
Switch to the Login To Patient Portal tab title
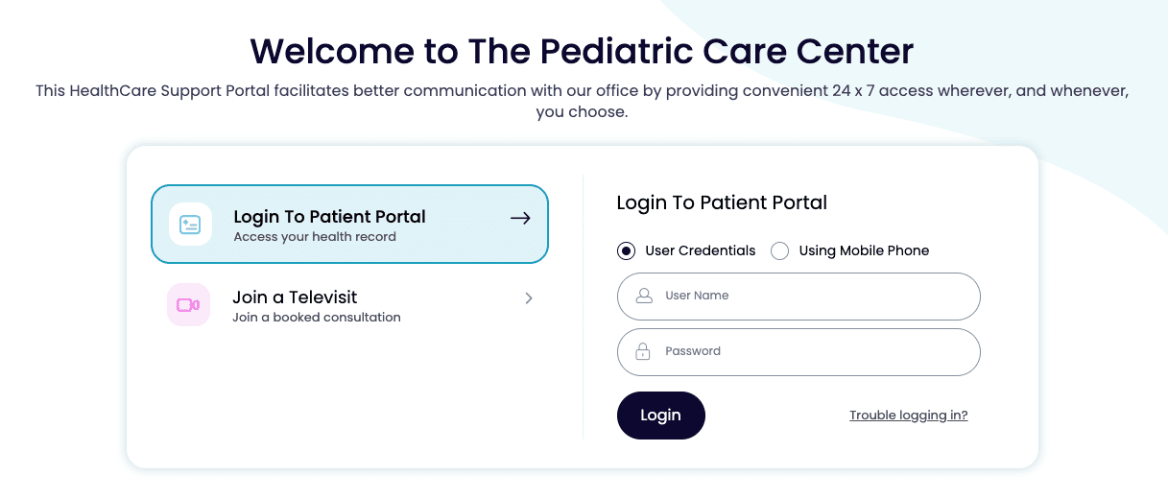pos(329,217)
